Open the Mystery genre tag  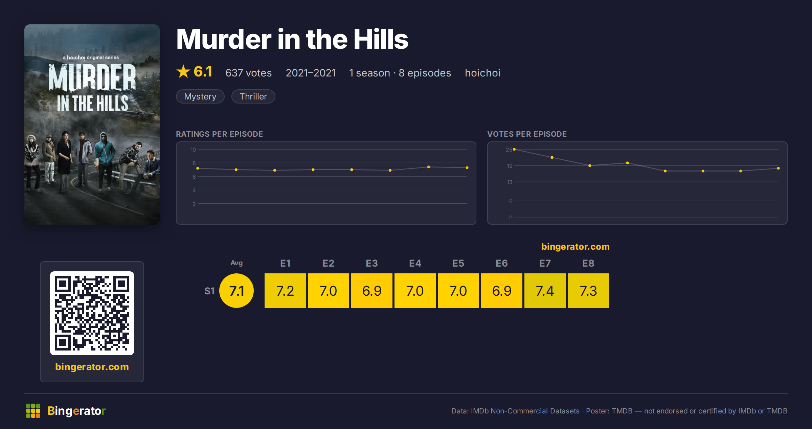tap(200, 96)
